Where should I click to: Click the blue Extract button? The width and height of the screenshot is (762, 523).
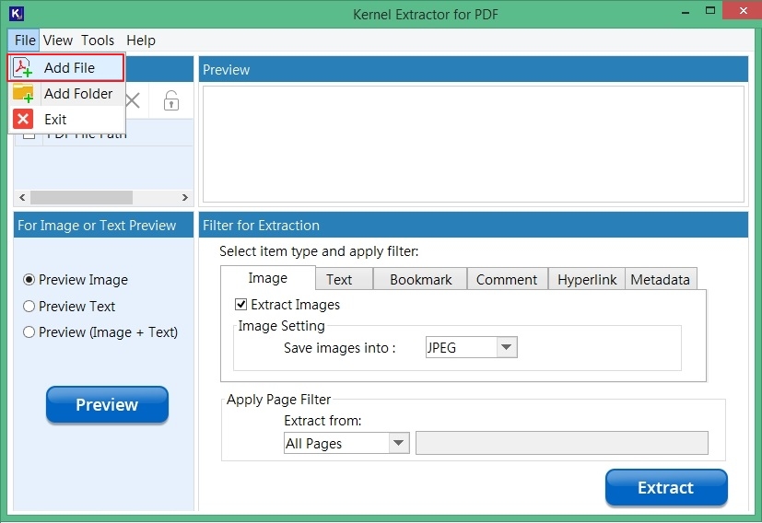(x=666, y=487)
